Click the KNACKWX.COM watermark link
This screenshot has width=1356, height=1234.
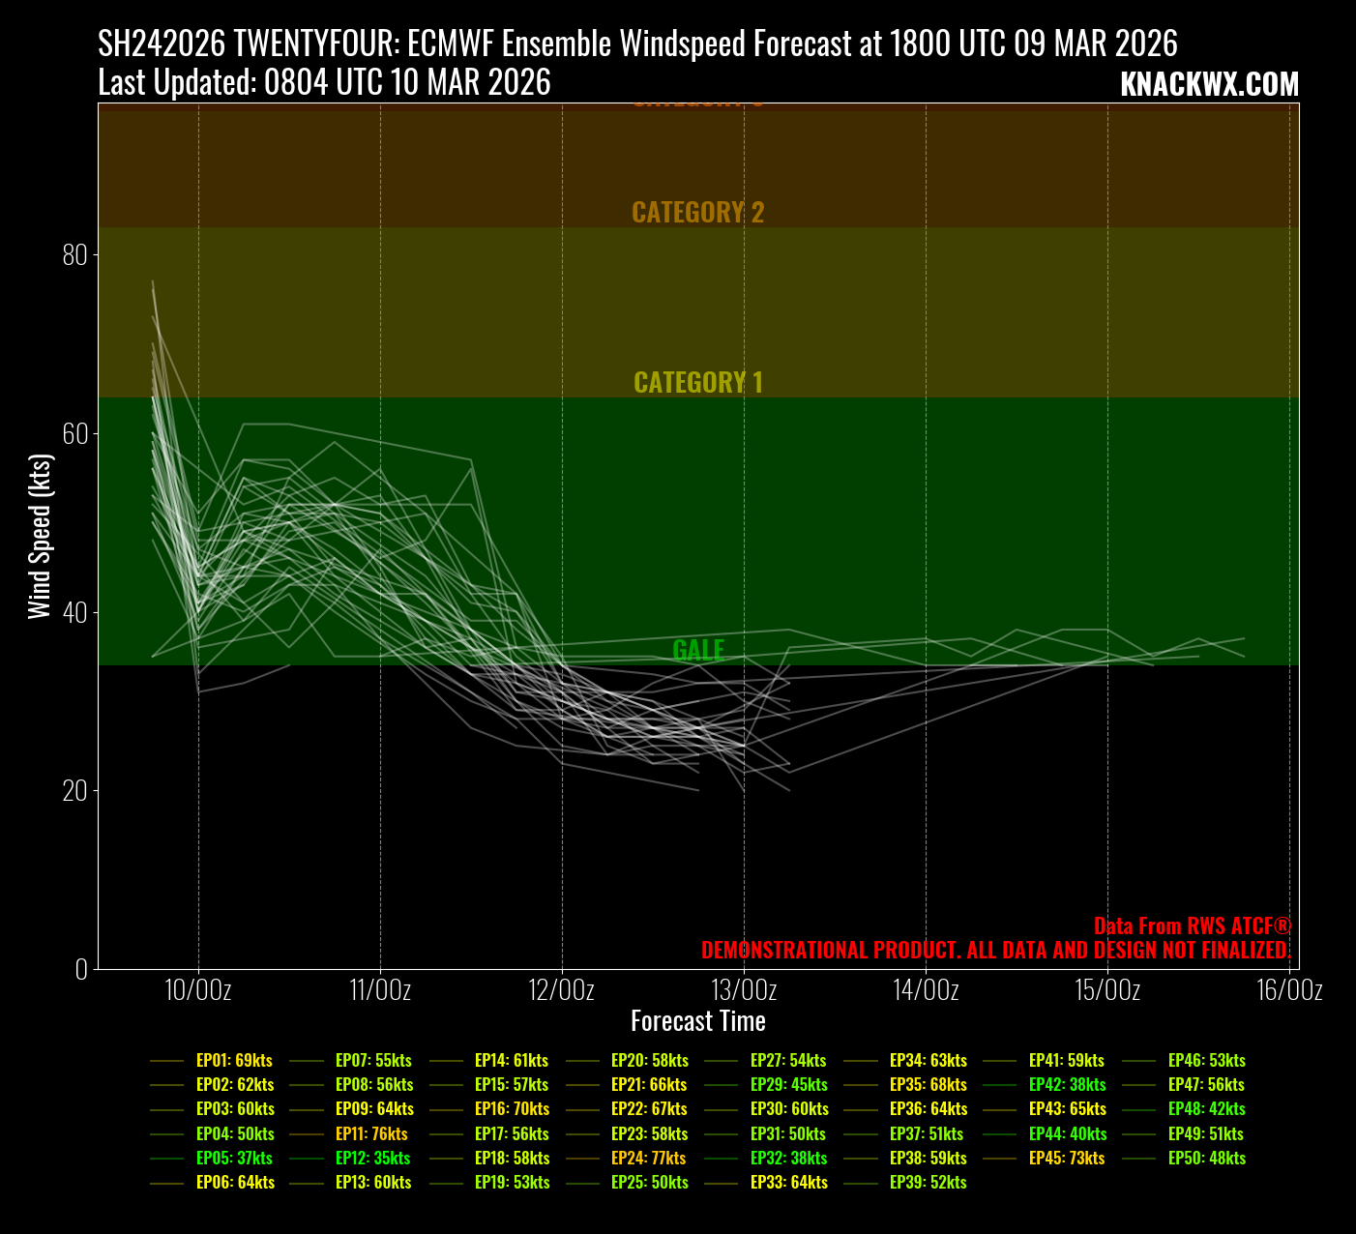pos(1209,85)
